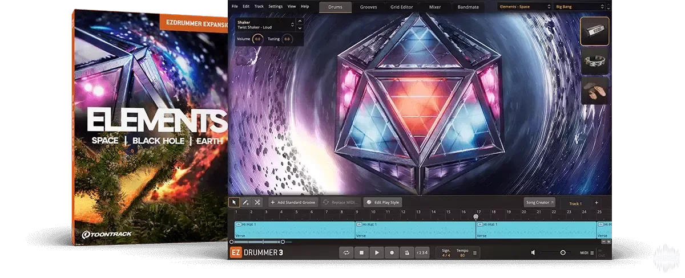
Task: Open the tempo and signature menu icon
Action: point(475,252)
